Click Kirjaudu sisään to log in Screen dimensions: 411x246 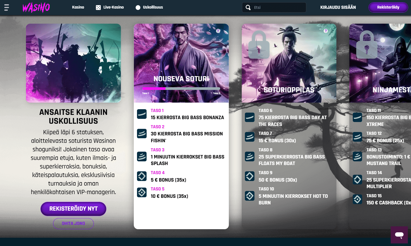point(338,7)
